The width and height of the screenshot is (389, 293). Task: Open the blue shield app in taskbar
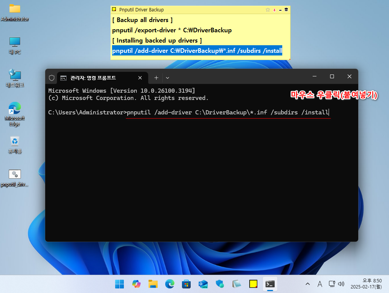(220, 284)
